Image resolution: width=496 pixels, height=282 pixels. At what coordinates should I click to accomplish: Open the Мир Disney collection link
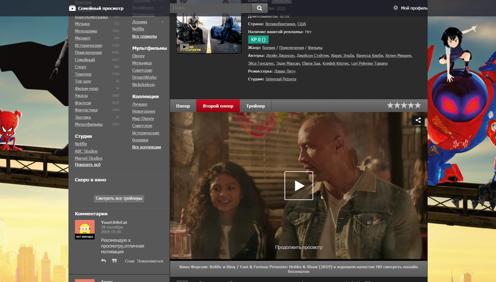(x=143, y=119)
